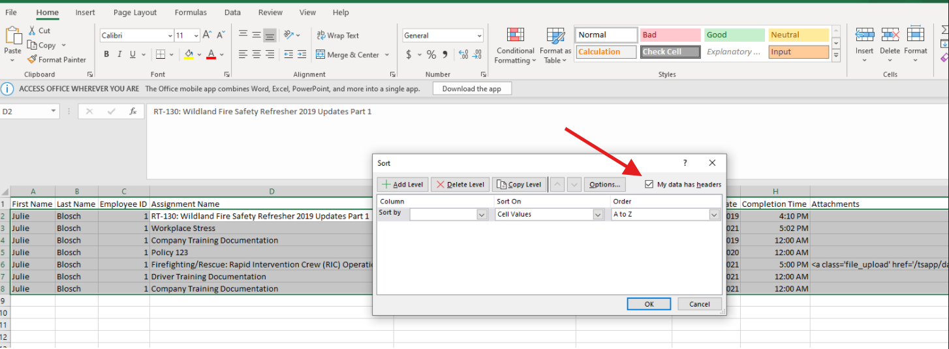The width and height of the screenshot is (949, 349).
Task: Open Insert cells dropdown in Cells group
Action: [864, 61]
